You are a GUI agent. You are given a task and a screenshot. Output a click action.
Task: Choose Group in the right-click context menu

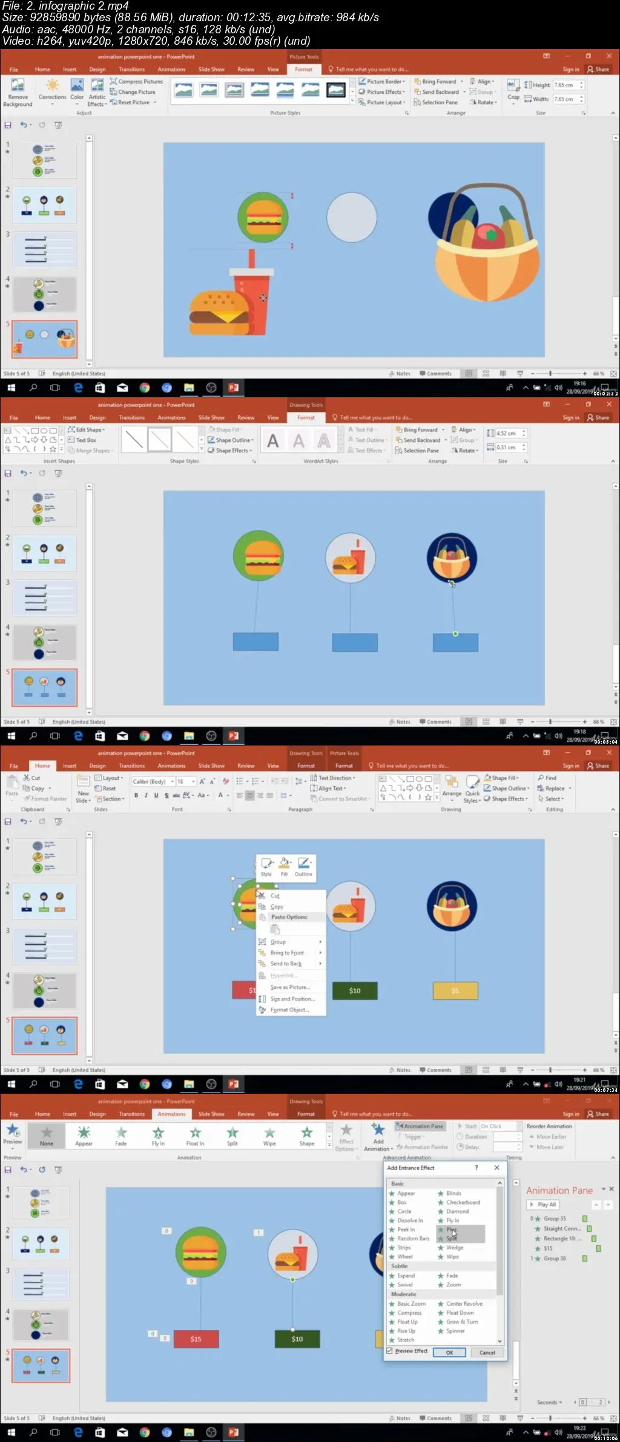click(x=291, y=942)
